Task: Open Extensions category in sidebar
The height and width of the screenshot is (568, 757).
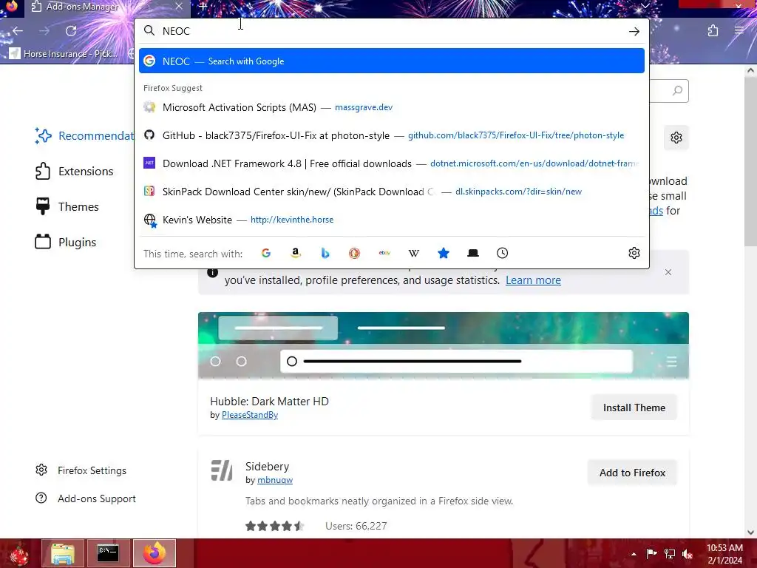Action: point(75,171)
